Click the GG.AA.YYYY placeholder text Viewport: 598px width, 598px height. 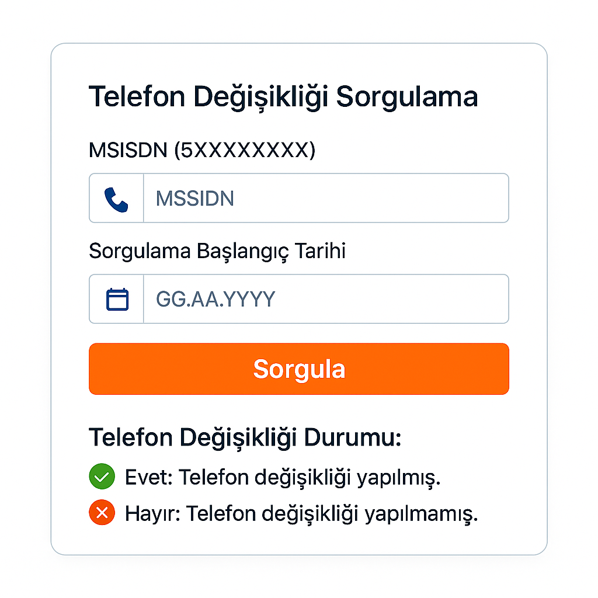pos(215,300)
